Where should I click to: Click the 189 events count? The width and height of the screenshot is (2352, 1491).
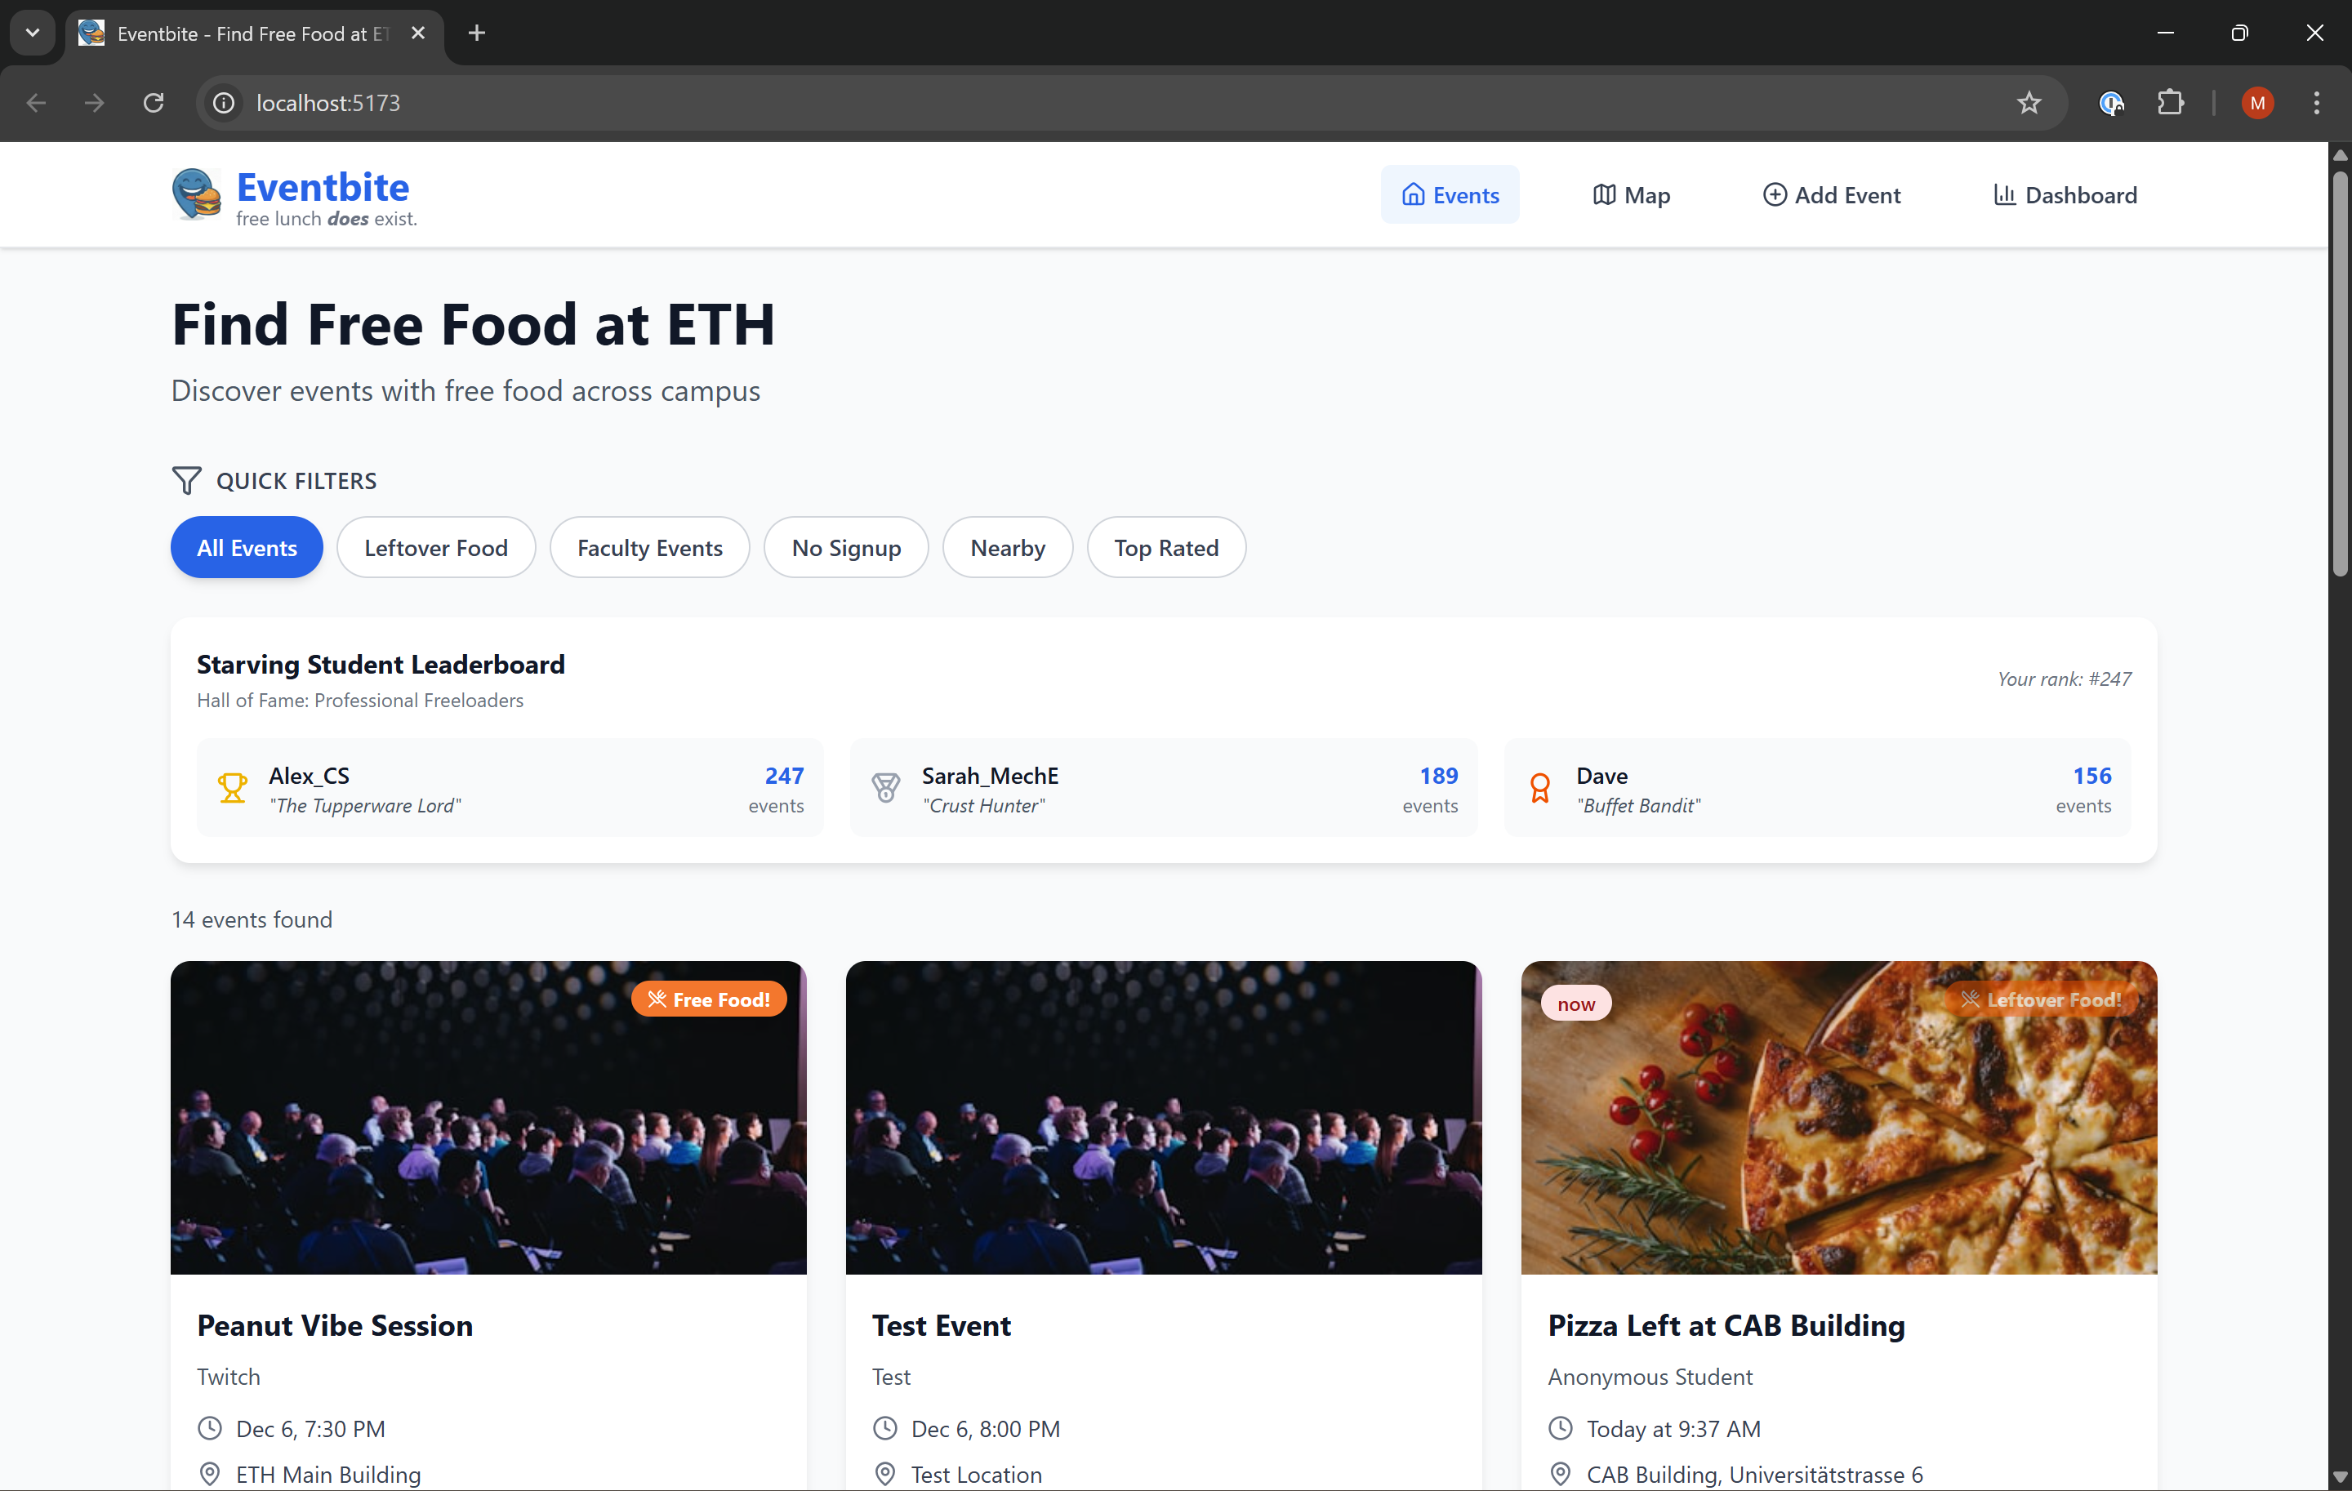pos(1438,775)
